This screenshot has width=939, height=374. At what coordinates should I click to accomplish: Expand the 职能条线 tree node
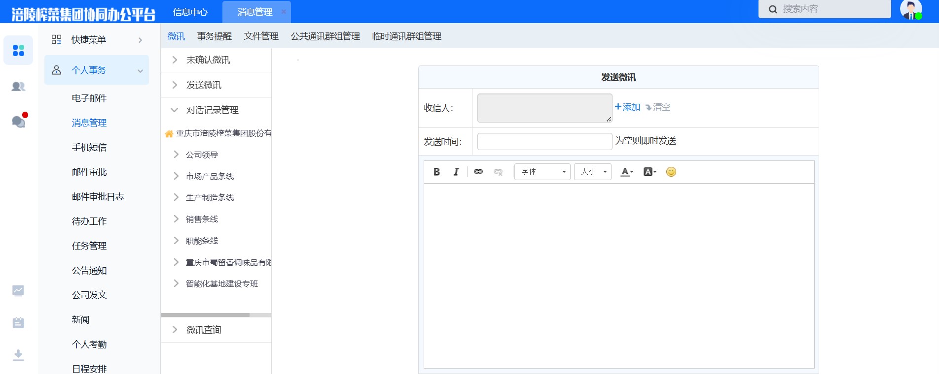176,241
